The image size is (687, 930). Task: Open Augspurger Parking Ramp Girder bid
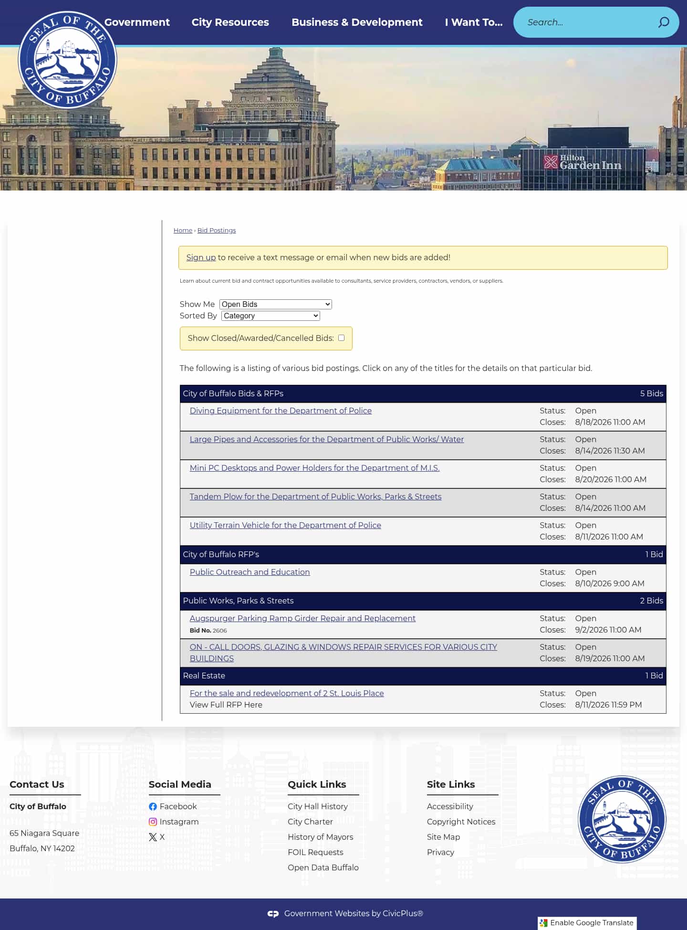[x=302, y=618]
